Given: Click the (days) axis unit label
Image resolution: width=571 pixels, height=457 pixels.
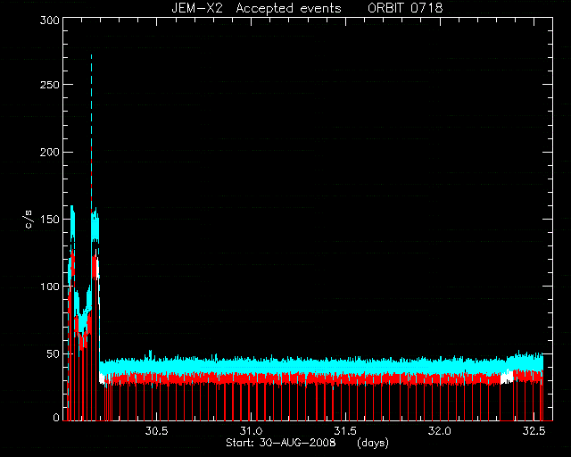Looking at the screenshot, I should pyautogui.click(x=373, y=443).
